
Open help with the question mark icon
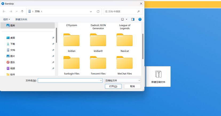coord(140,19)
